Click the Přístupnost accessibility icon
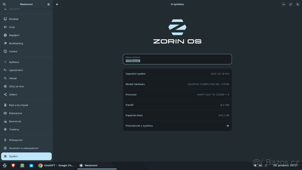 pyautogui.click(x=5, y=140)
